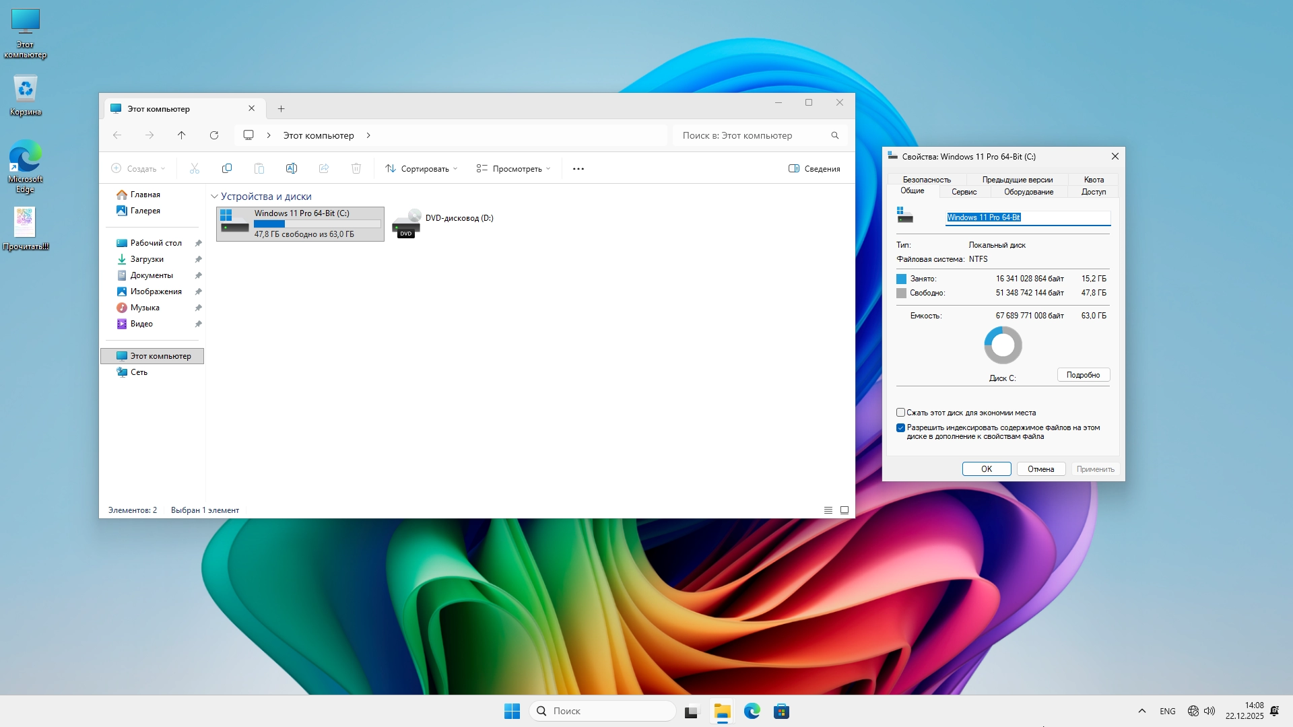Switch to large icons view in status bar
The width and height of the screenshot is (1293, 727).
844,510
